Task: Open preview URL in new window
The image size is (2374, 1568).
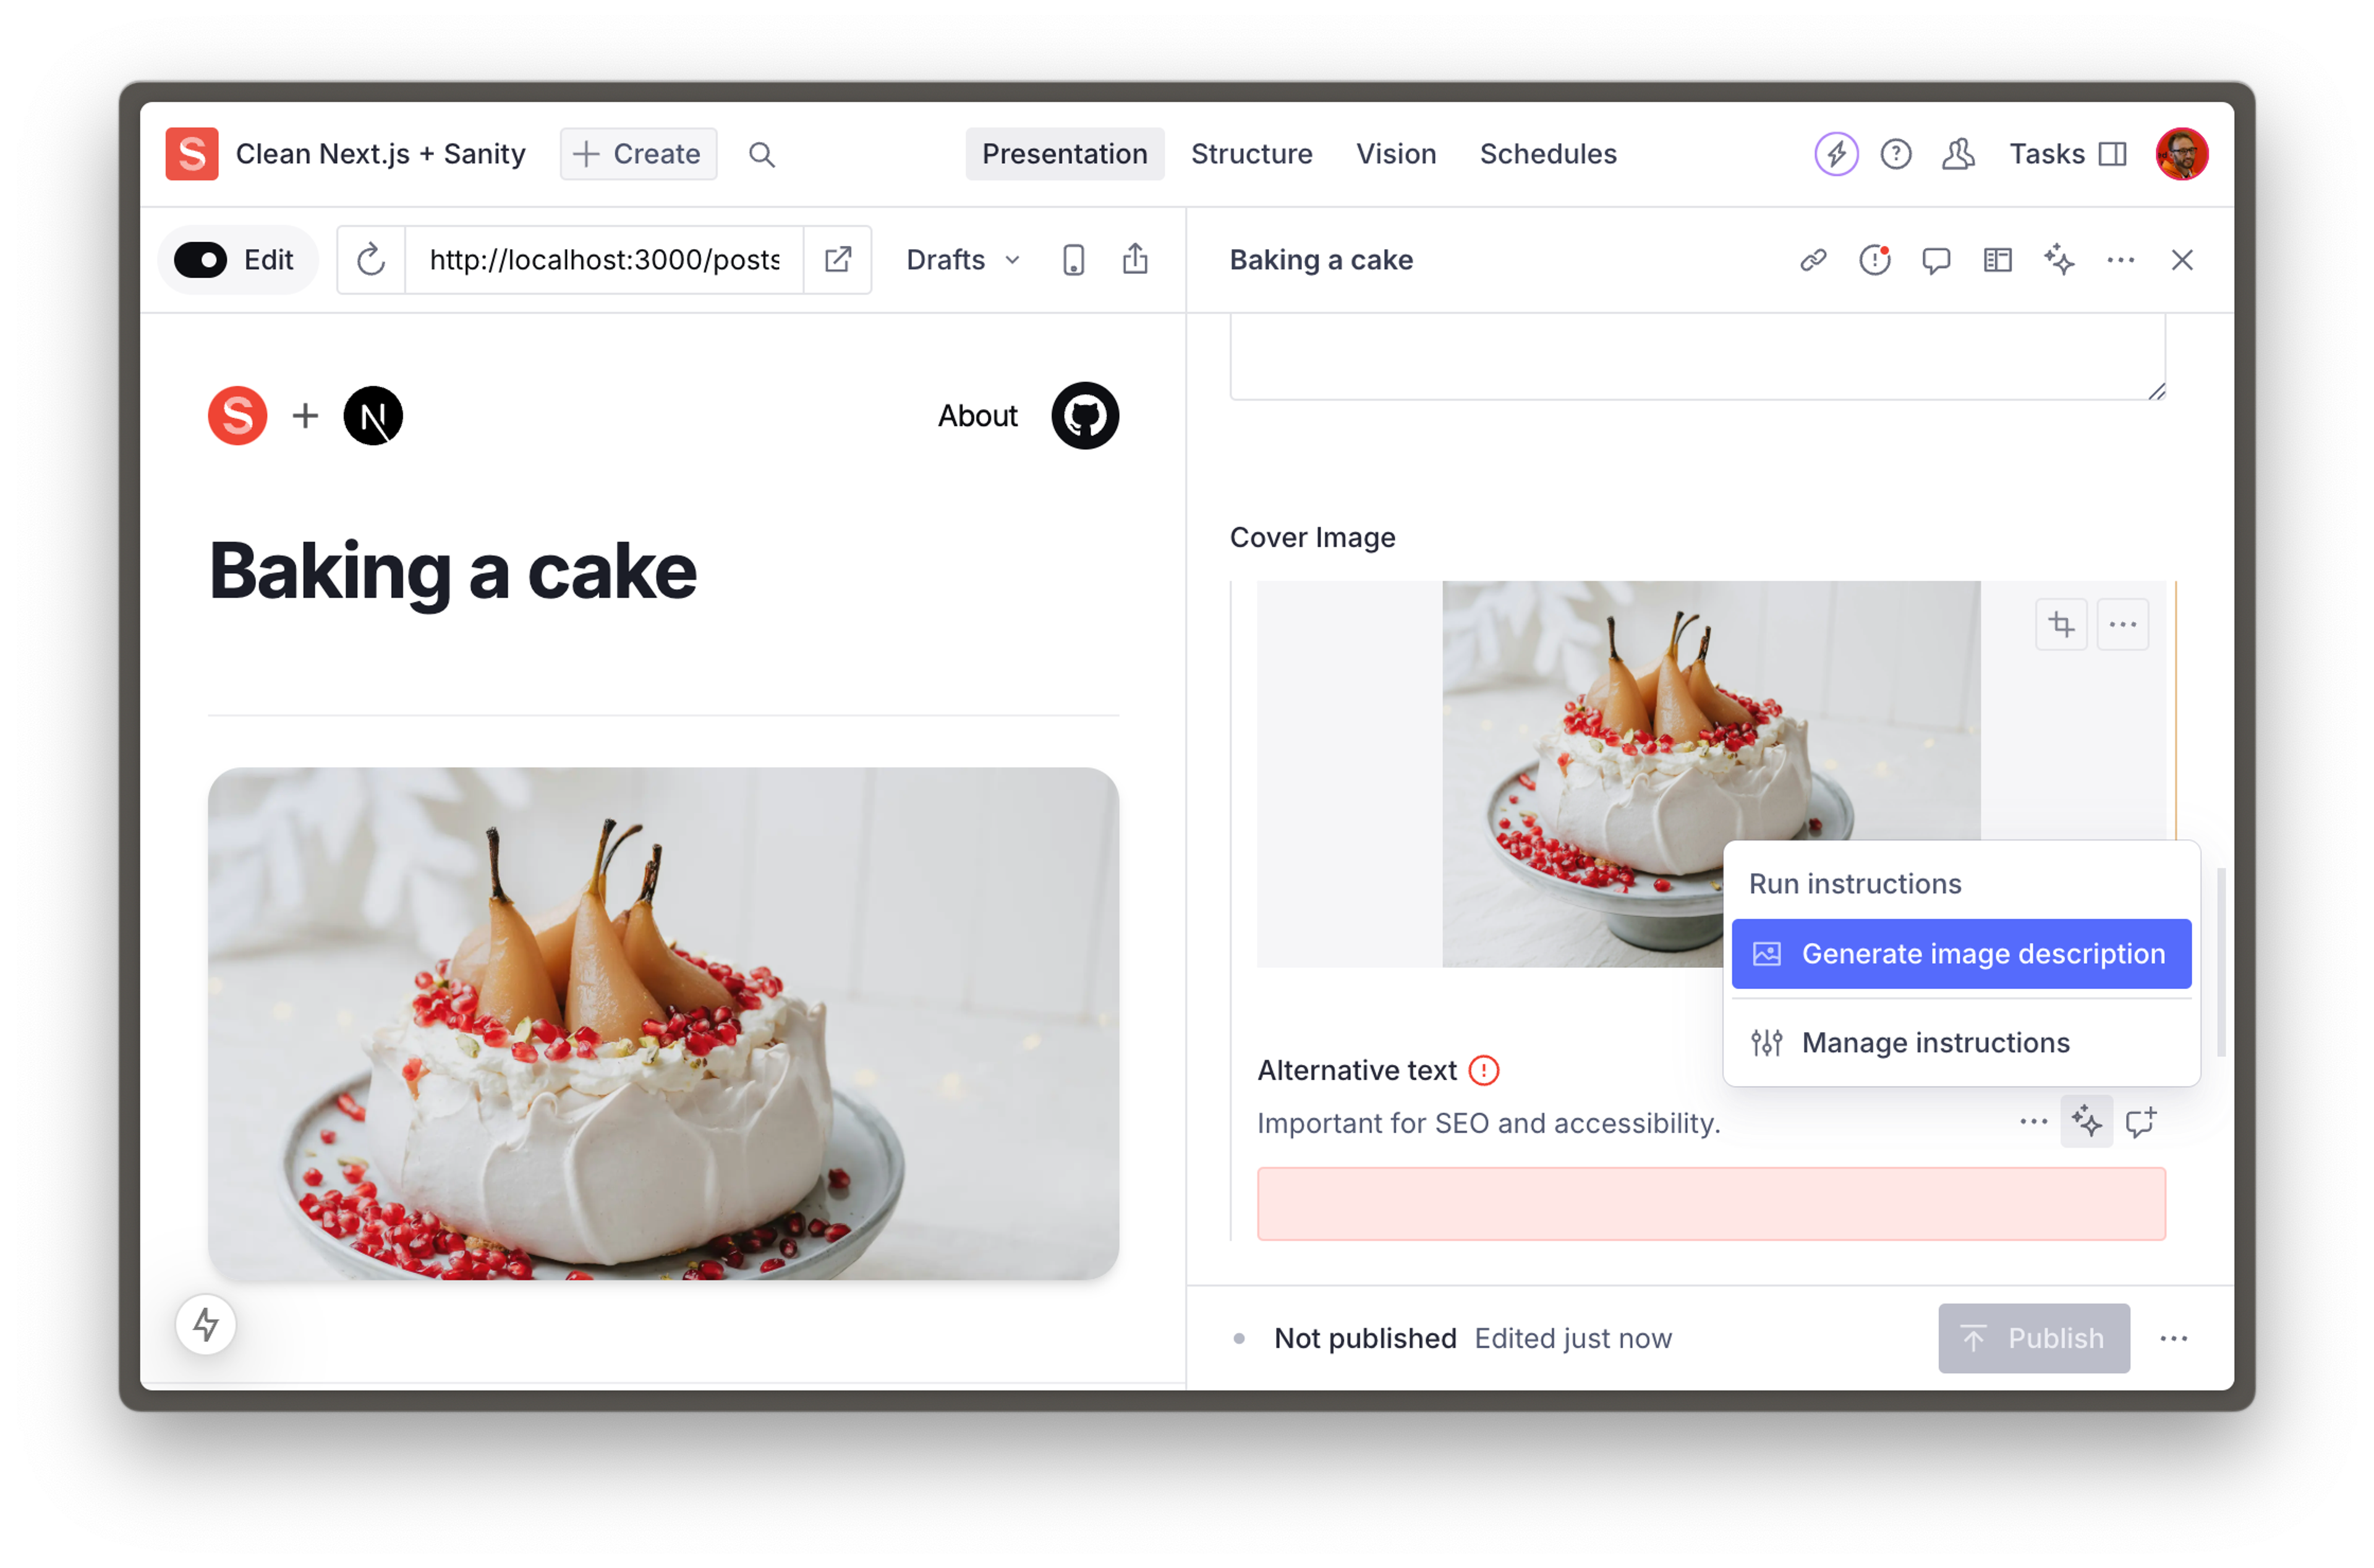Action: point(838,260)
